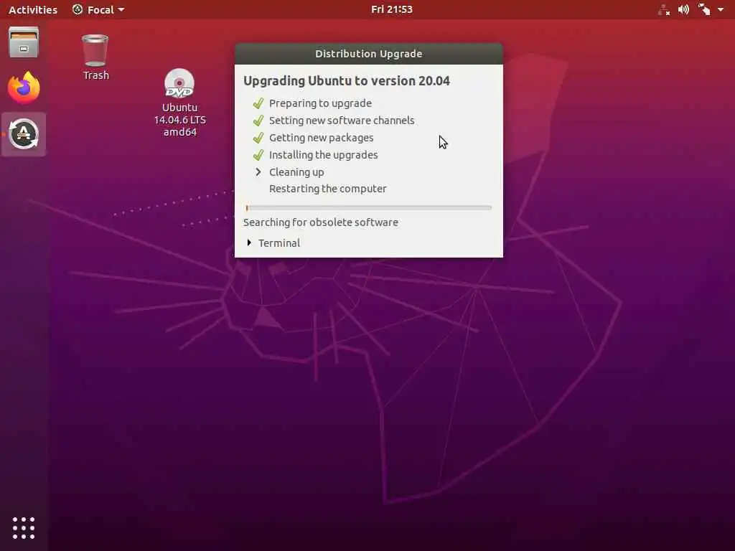Screen dimensions: 735x551
Task: Click the volume speaker tray icon
Action: (x=683, y=9)
